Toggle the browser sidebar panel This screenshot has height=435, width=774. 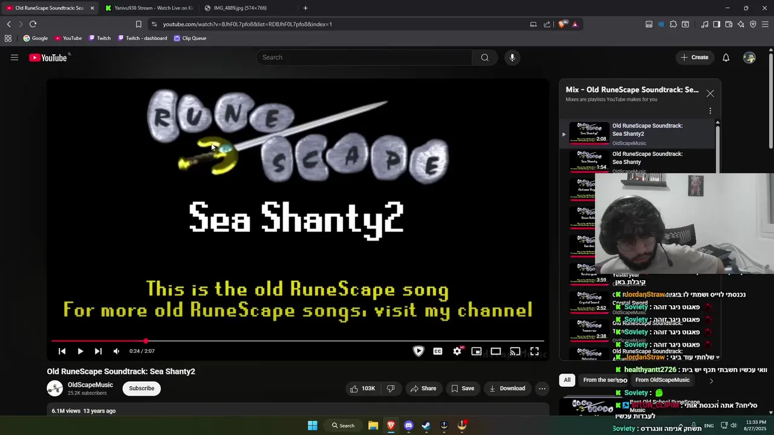click(717, 24)
